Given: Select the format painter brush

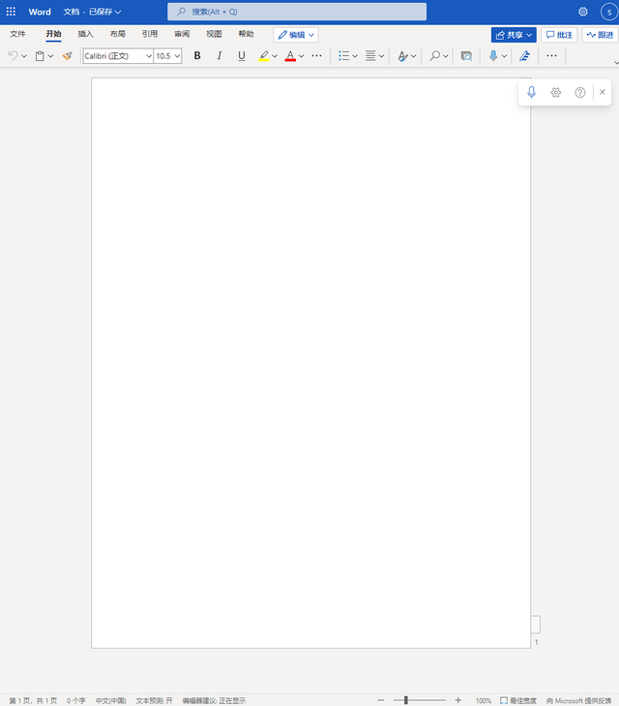Looking at the screenshot, I should coord(68,56).
